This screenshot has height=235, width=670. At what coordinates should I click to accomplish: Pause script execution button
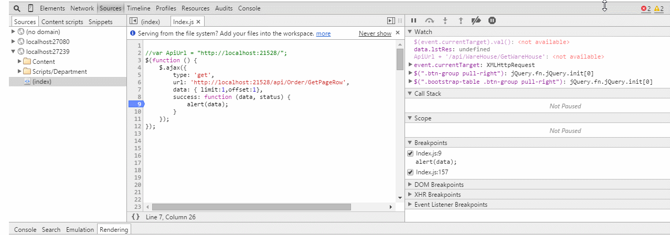pyautogui.click(x=413, y=20)
